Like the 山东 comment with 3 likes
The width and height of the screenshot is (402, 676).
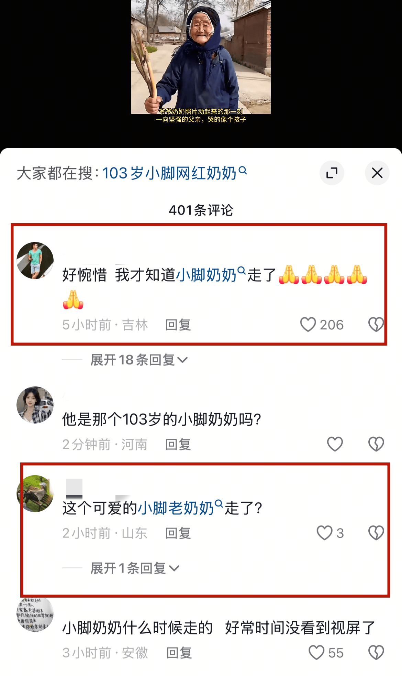pyautogui.click(x=324, y=533)
